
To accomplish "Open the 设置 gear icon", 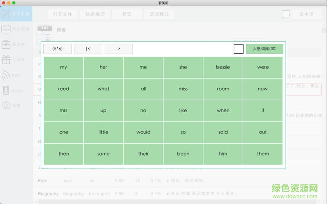I will pos(6,105).
